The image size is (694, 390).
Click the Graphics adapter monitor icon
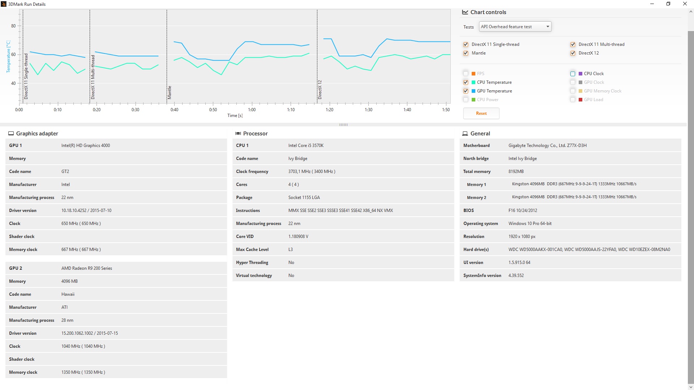point(11,134)
